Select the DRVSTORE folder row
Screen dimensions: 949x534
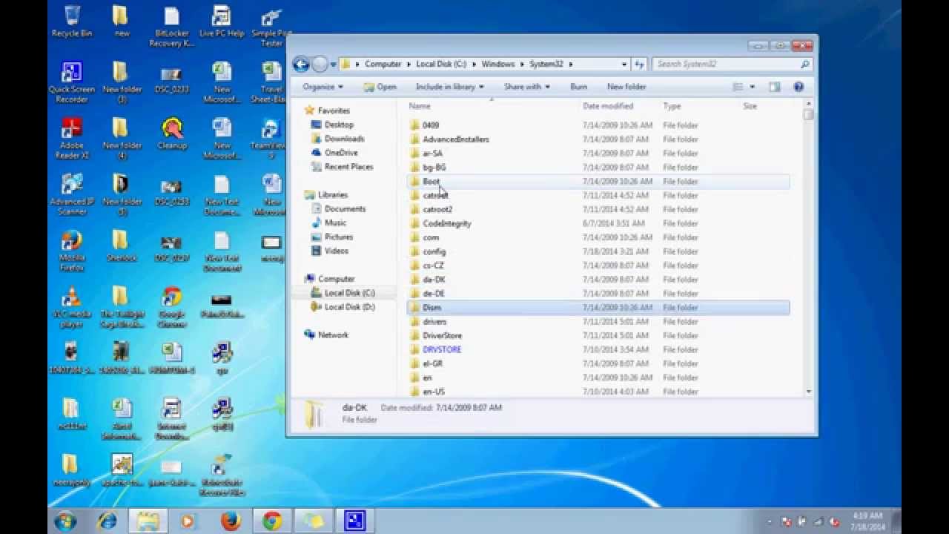[x=598, y=349]
